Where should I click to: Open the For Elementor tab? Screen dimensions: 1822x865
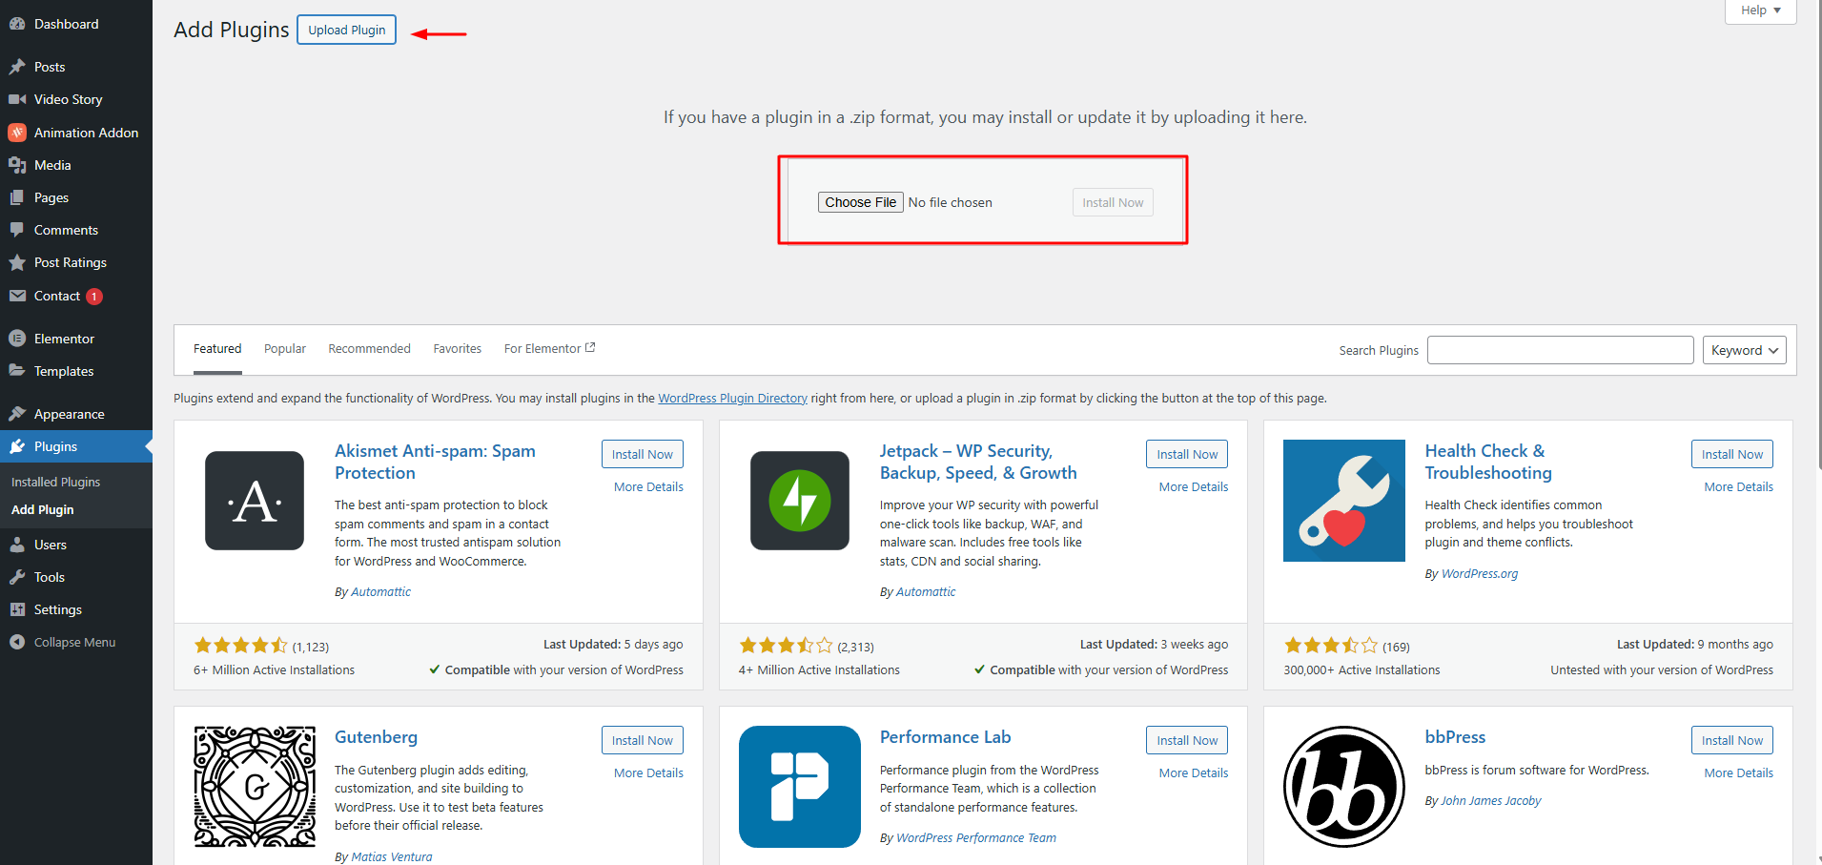(549, 349)
